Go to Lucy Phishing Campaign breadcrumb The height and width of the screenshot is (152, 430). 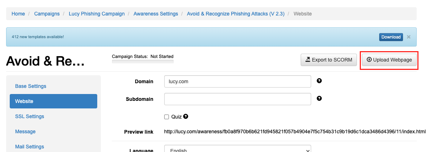pyautogui.click(x=97, y=14)
